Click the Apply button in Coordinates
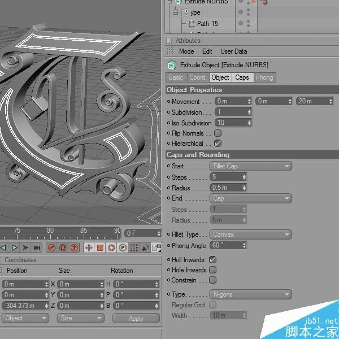The width and height of the screenshot is (339, 339). (136, 319)
